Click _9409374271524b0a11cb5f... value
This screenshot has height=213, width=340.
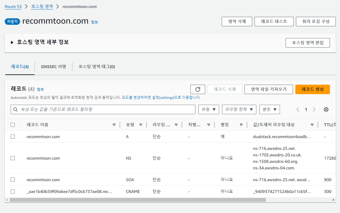282,191
